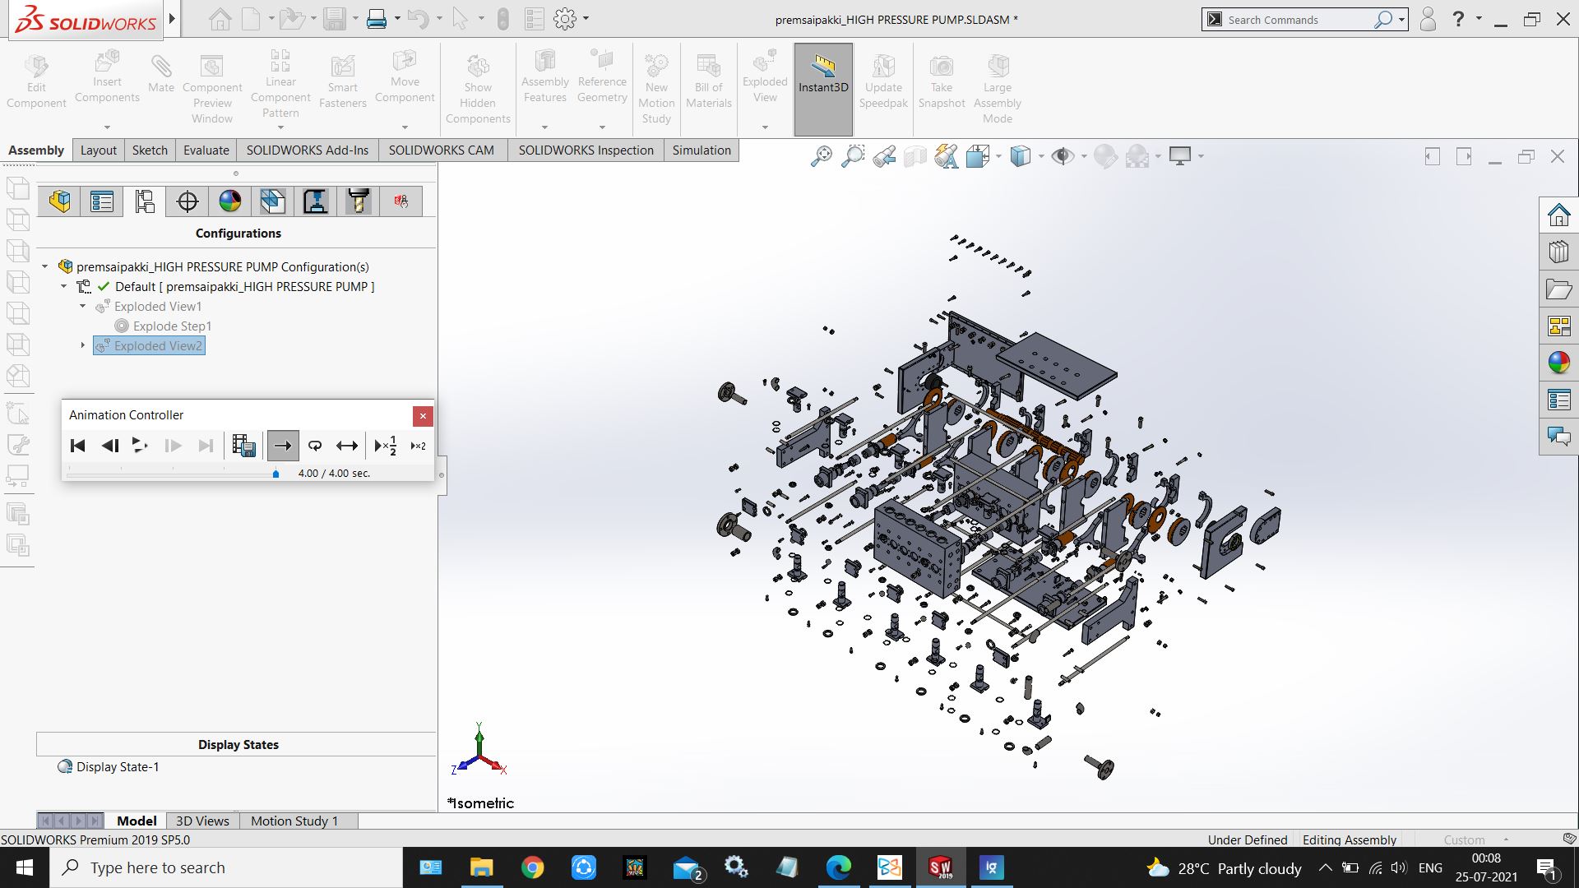
Task: Switch to 3D Views bottom tab
Action: point(202,821)
